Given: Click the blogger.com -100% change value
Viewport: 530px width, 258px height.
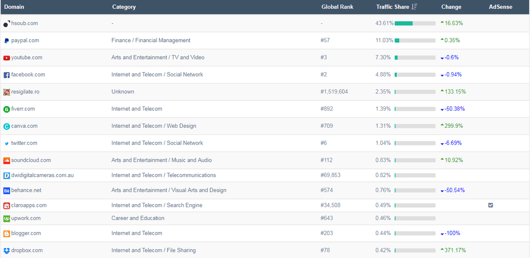Looking at the screenshot, I should click(x=453, y=234).
